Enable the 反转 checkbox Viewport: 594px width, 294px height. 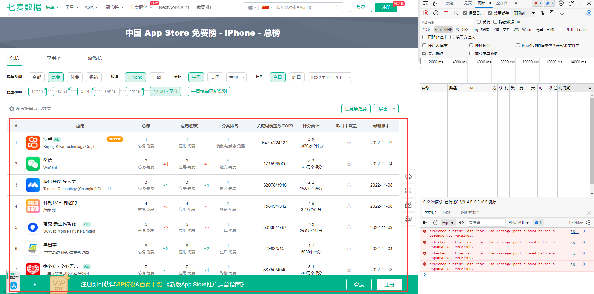pos(479,22)
